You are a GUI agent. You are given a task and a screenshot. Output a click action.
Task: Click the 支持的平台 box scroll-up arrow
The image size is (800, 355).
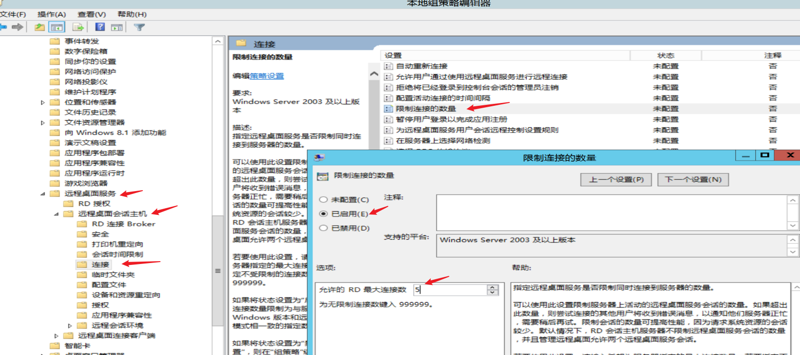point(792,240)
